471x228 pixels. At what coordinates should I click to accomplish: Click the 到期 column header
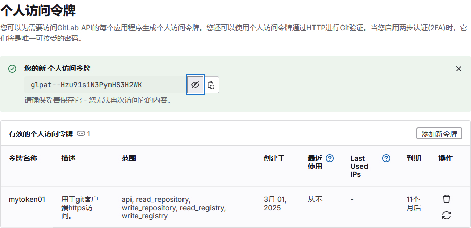[x=413, y=158]
